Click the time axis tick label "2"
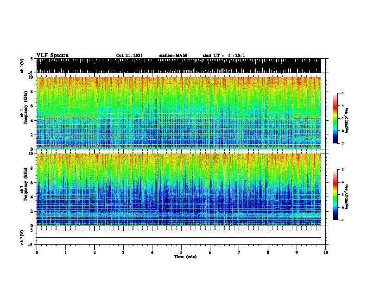367x283 pixels. click(x=95, y=252)
